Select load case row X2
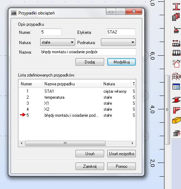Image resolution: width=181 pixels, height=189 pixels. pyautogui.click(x=77, y=109)
